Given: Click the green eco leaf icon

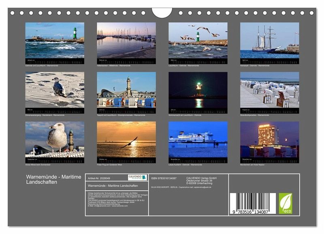Looking at the screenshot, I should coord(285,203).
